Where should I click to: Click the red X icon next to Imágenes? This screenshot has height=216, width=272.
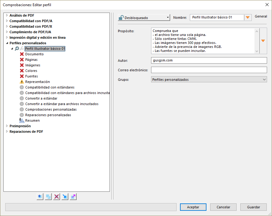coord(22,65)
